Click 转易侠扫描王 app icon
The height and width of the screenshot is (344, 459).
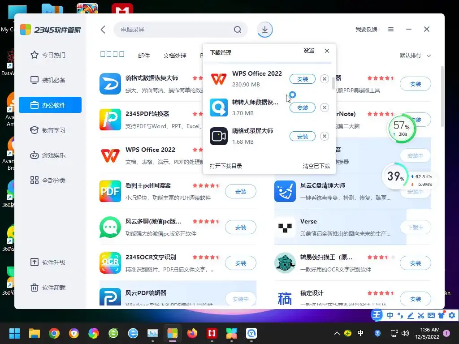[x=285, y=263]
